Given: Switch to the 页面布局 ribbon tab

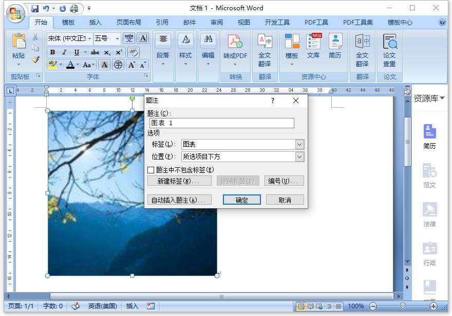Looking at the screenshot, I should 129,23.
